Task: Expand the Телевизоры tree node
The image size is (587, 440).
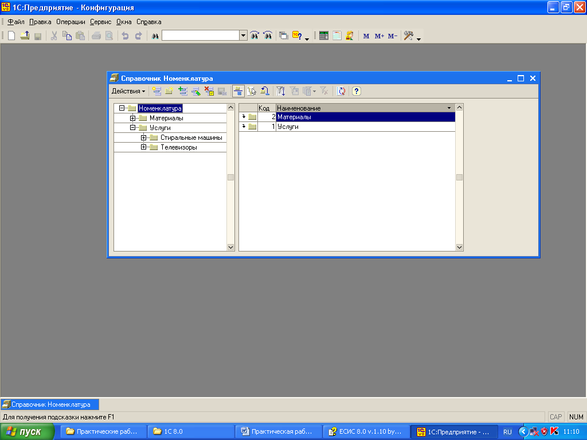Action: pos(143,147)
